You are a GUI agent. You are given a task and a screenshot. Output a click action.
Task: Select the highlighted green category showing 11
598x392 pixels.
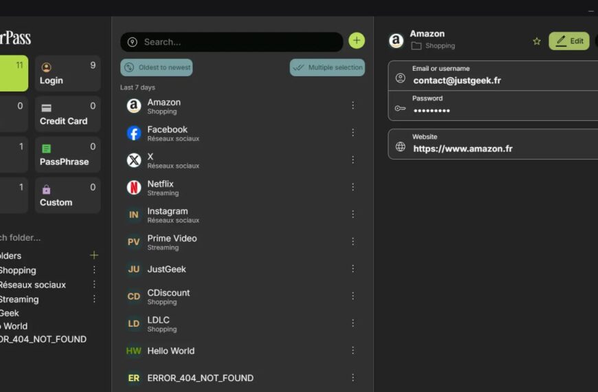point(14,74)
